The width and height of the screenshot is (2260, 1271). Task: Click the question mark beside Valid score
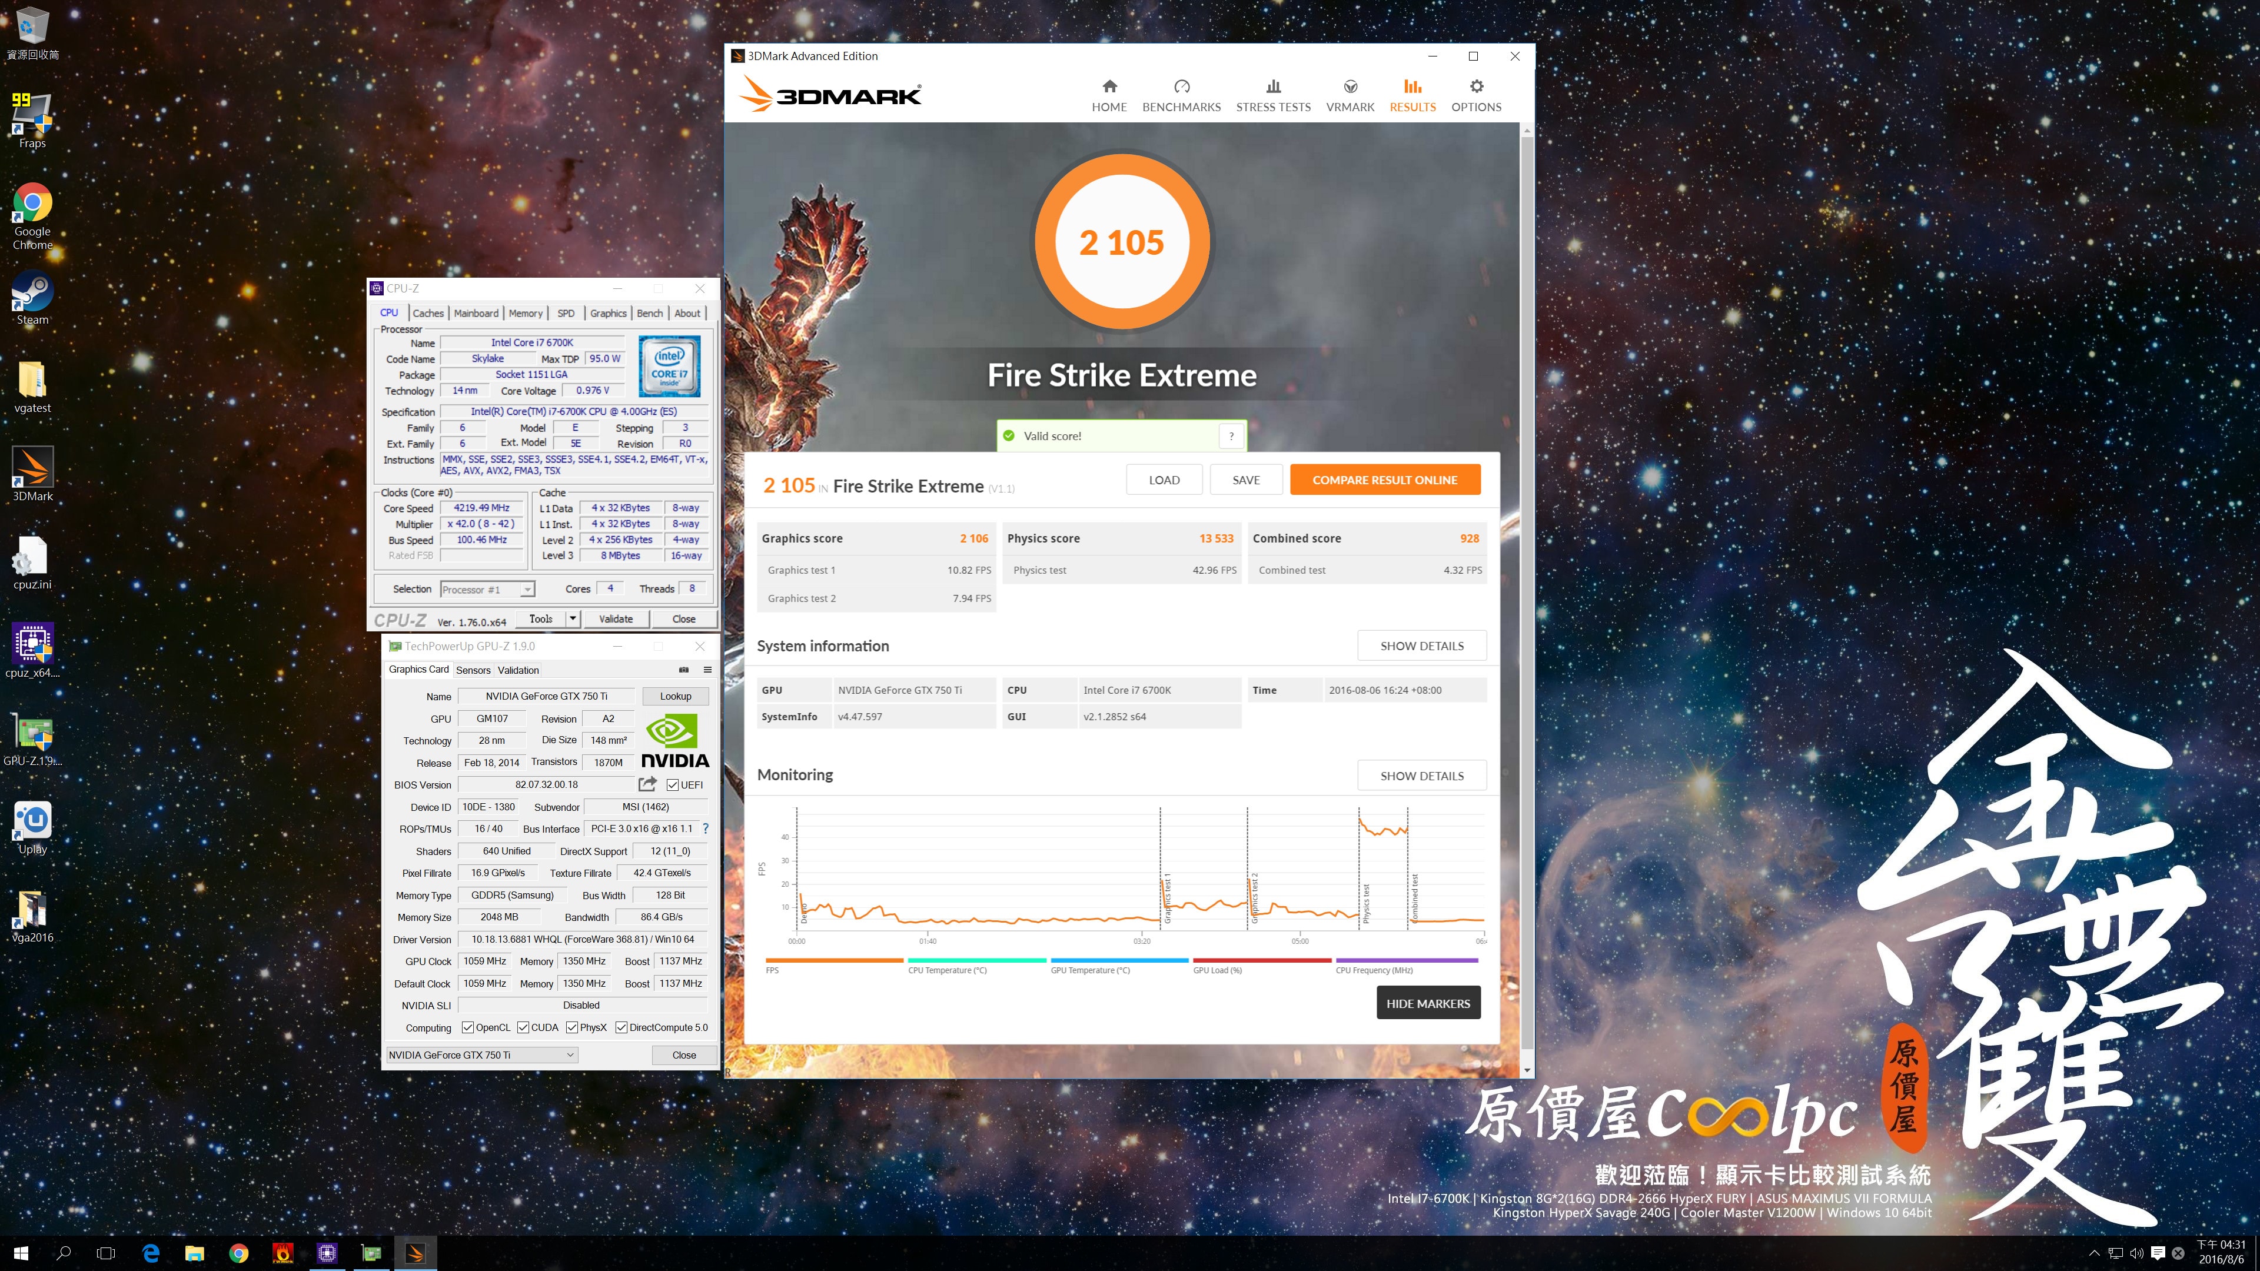point(1231,436)
